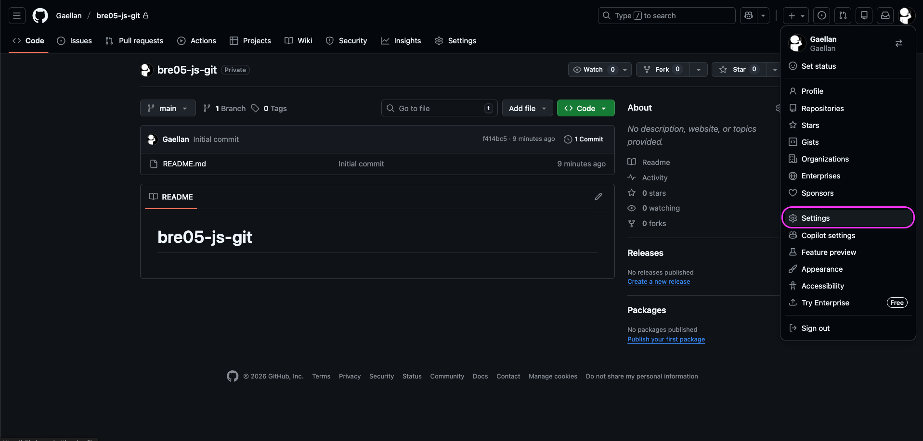
Task: Open the Copilot chat icon in the header
Action: pyautogui.click(x=748, y=15)
